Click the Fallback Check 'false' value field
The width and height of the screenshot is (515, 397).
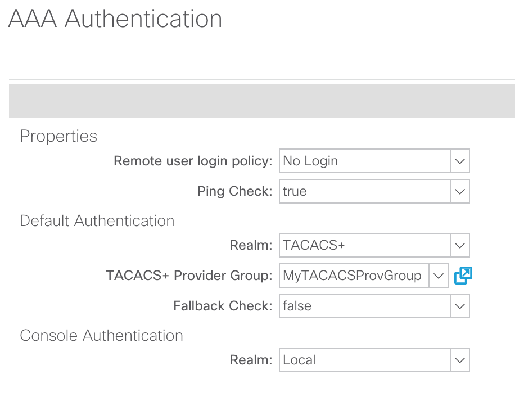click(365, 306)
